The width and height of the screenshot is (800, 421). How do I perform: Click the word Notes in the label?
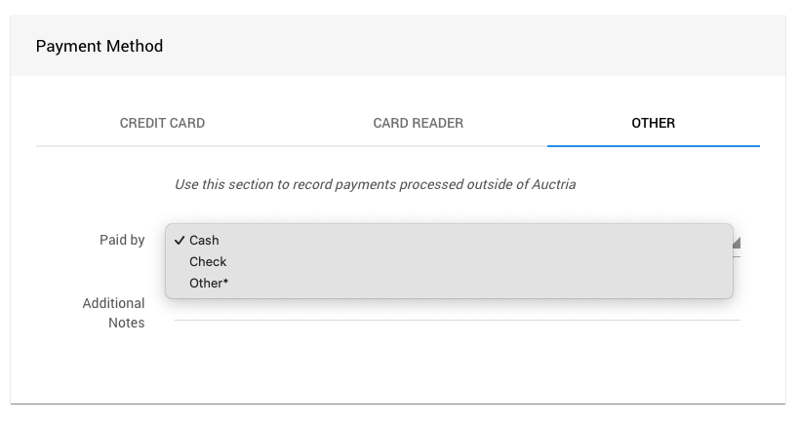(127, 323)
